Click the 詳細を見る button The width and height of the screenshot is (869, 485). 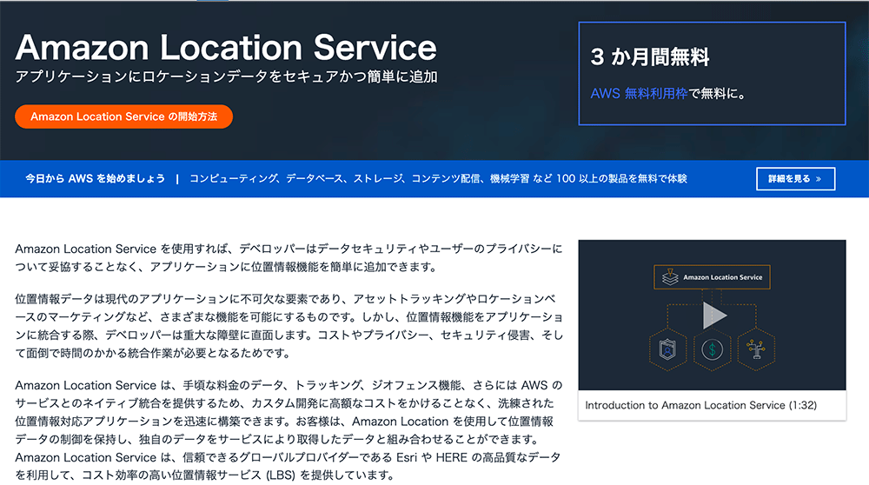[795, 179]
